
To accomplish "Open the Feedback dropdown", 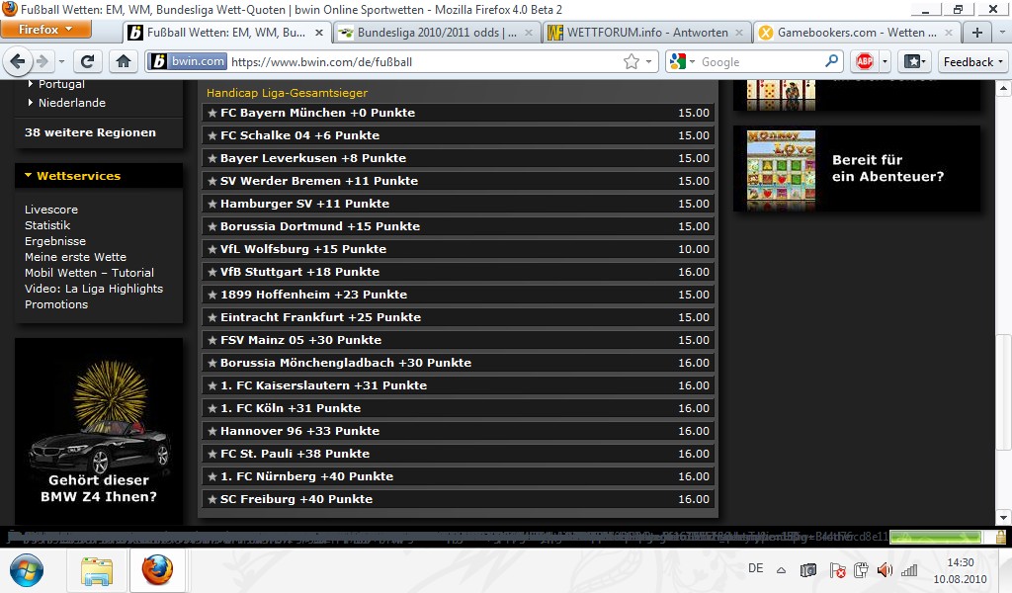I will point(972,61).
